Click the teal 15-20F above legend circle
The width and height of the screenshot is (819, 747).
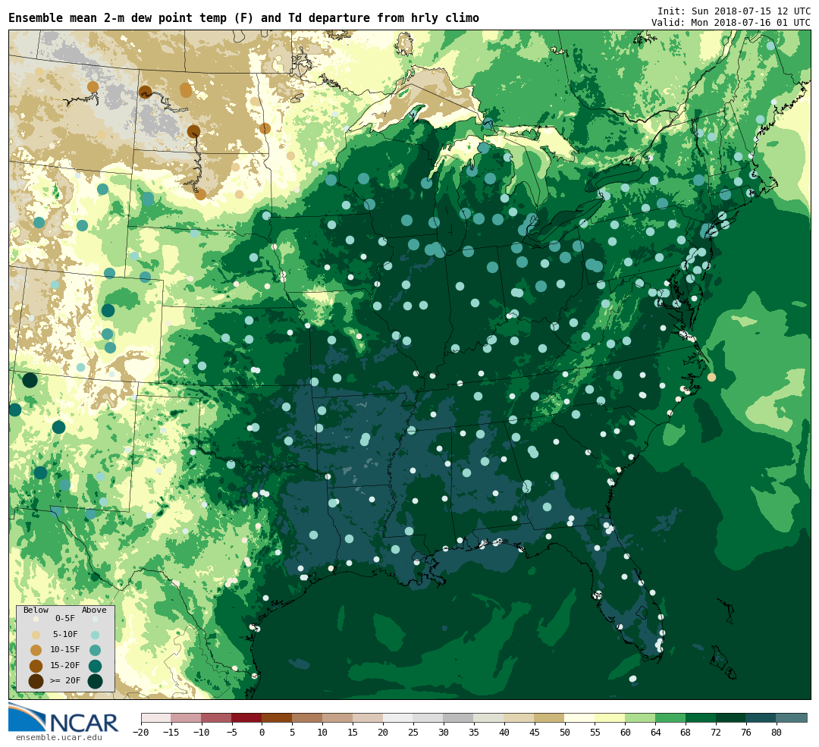coord(95,666)
